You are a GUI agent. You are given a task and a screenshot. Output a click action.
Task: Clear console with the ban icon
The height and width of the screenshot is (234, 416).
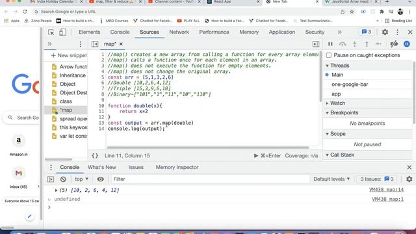63,179
